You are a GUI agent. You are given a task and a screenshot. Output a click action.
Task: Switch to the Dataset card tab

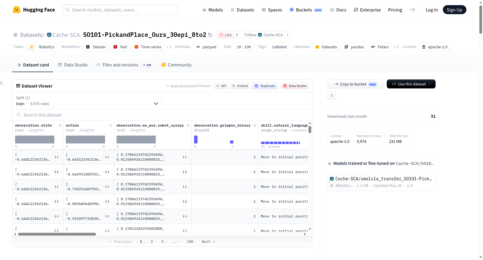[x=33, y=65]
